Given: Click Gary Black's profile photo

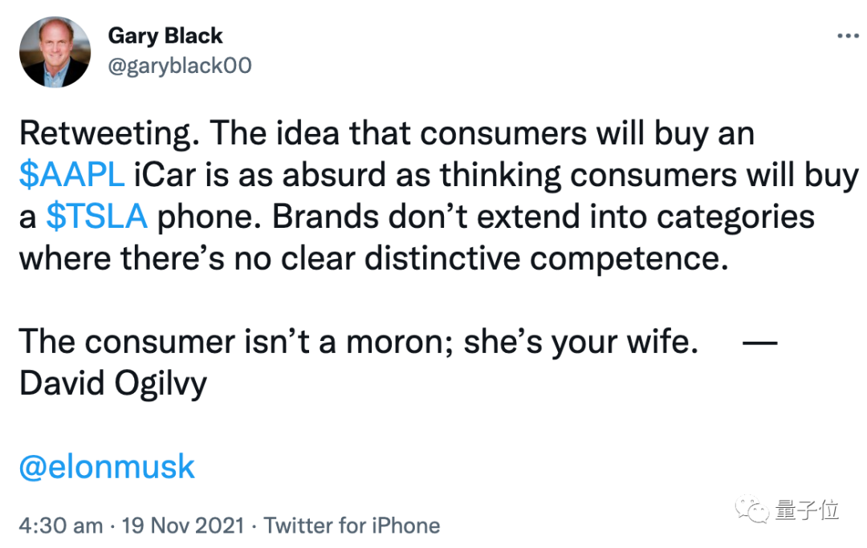Looking at the screenshot, I should [55, 51].
